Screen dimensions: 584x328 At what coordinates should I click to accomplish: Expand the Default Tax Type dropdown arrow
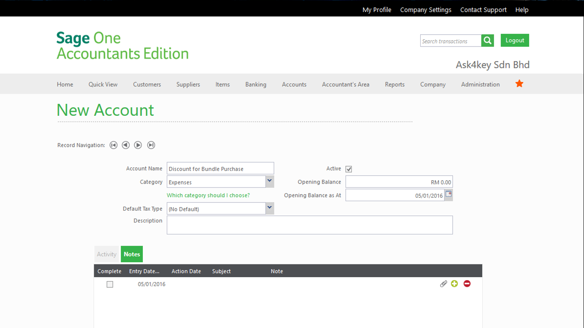[269, 208]
